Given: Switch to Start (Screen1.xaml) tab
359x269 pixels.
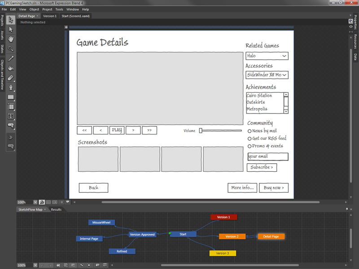Looking at the screenshot, I should [75, 16].
